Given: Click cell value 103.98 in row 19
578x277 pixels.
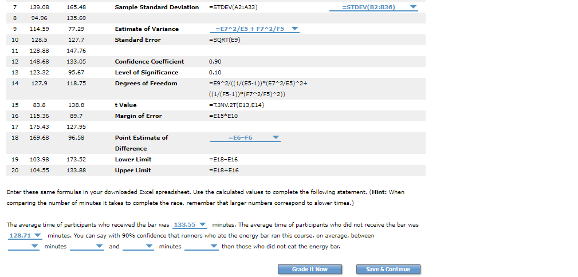Looking at the screenshot, I should [x=40, y=160].
